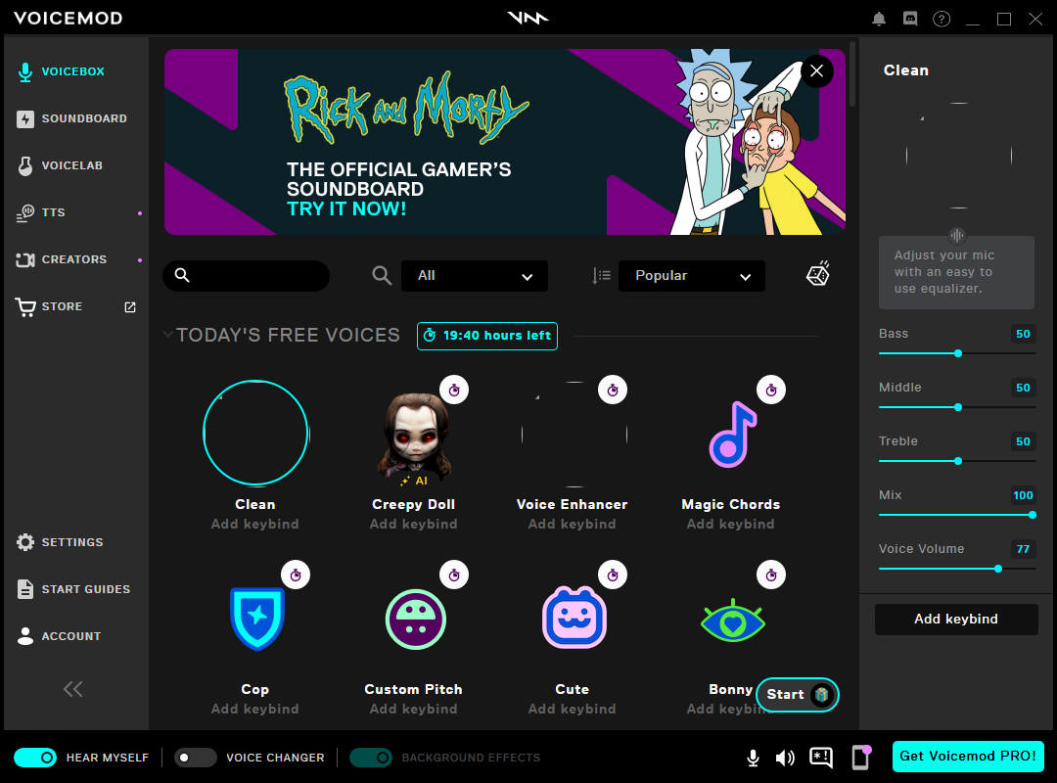1057x783 pixels.
Task: Add keybind for Magic Chords
Action: (x=731, y=524)
